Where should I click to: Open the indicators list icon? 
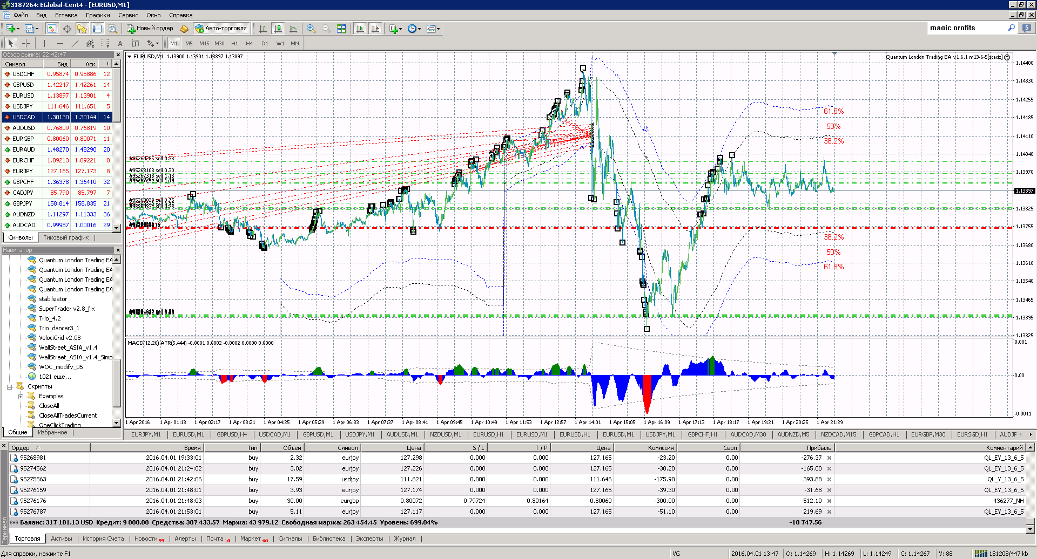pyautogui.click(x=393, y=29)
